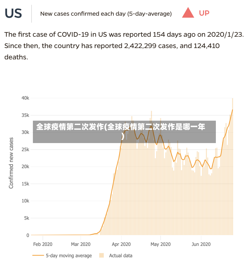Screen dimensions: 249x264
Task: Click the 20k y-axis tick label
Action: pos(25,167)
